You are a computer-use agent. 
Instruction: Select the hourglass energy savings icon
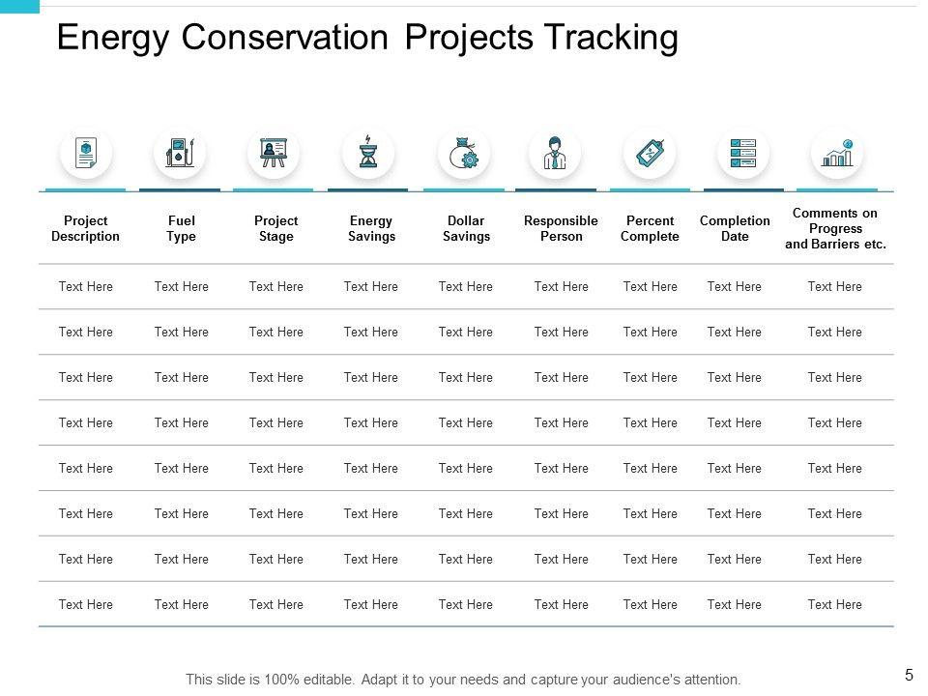[x=368, y=153]
